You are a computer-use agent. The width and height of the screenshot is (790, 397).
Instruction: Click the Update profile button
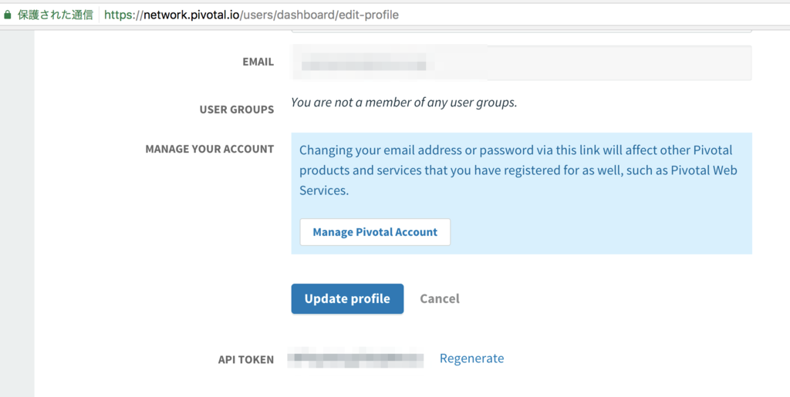tap(347, 298)
